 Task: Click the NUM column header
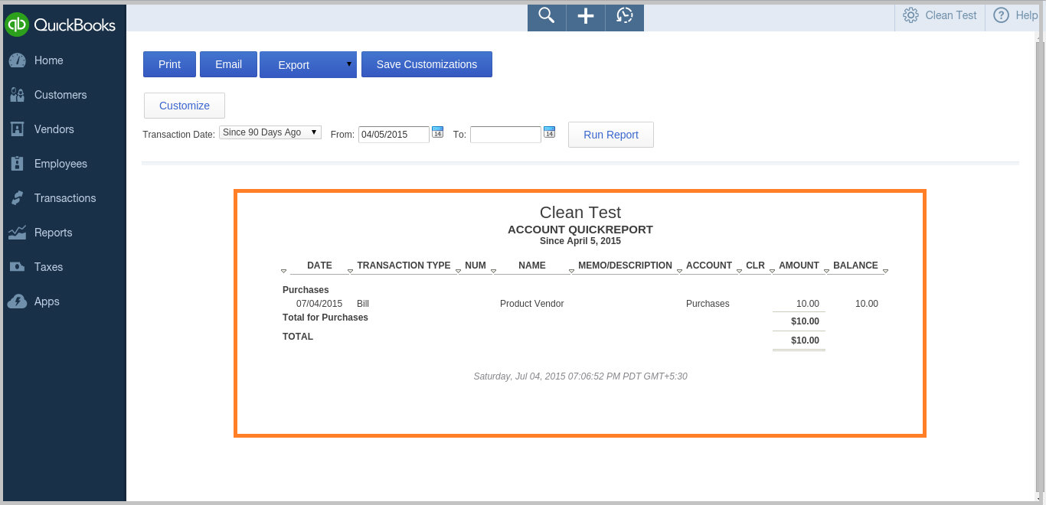point(476,266)
